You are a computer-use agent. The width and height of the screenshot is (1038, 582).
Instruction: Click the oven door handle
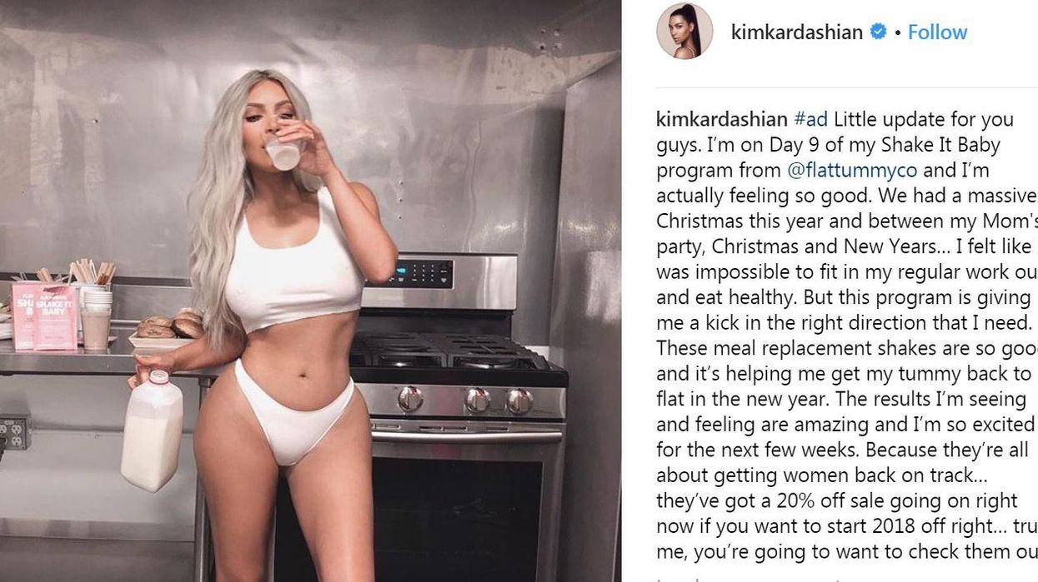(x=467, y=436)
